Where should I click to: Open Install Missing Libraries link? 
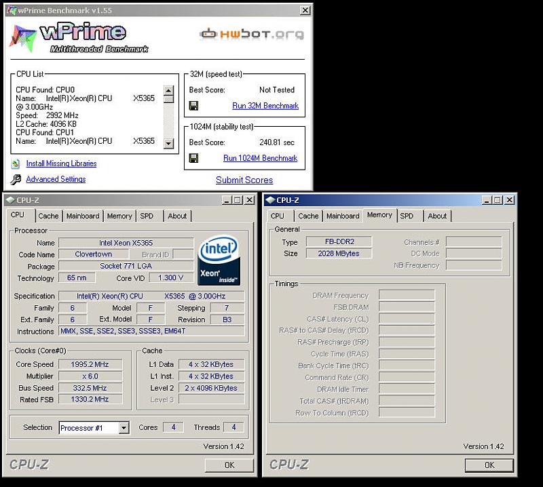(x=61, y=163)
